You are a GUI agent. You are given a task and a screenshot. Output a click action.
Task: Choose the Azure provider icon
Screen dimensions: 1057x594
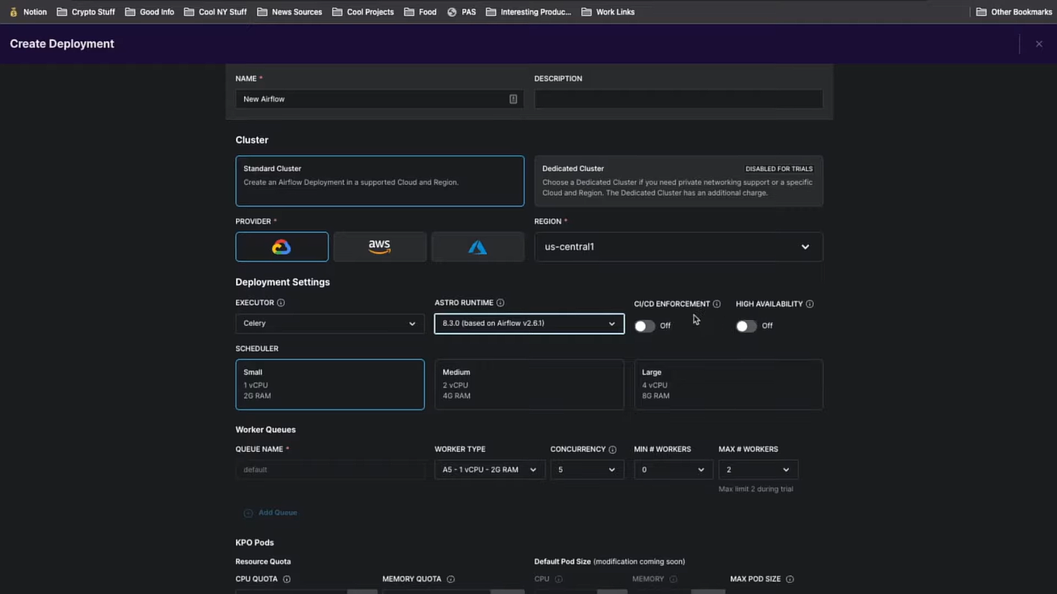pos(477,247)
